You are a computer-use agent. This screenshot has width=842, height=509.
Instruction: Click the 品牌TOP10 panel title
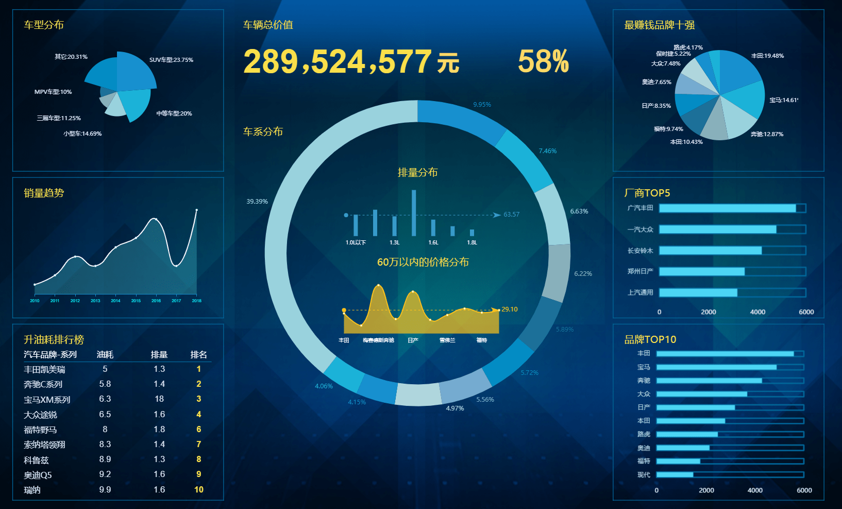pyautogui.click(x=650, y=339)
